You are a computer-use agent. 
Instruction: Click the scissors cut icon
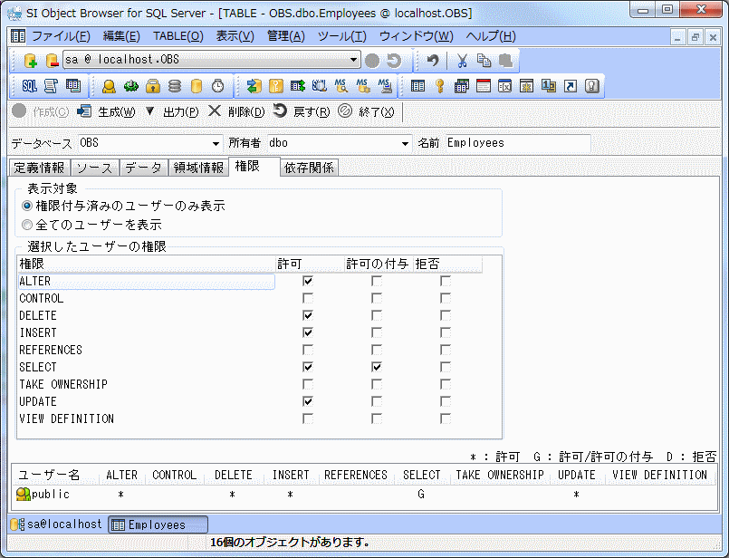pyautogui.click(x=462, y=61)
